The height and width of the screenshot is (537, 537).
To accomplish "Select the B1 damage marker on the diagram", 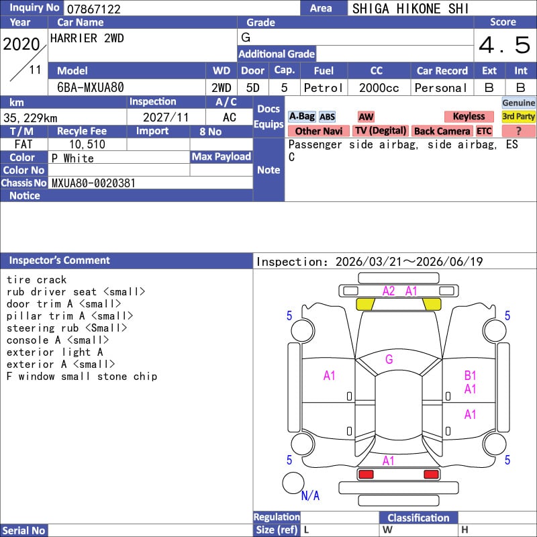I will 470,376.
